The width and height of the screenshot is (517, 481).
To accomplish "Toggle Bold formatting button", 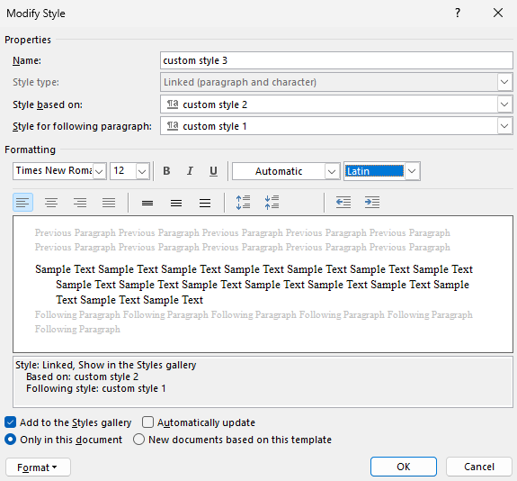I will (x=166, y=171).
